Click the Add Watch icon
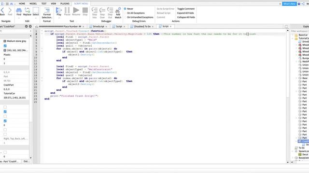This screenshot has height=173, width=309. pyautogui.click(x=118, y=10)
